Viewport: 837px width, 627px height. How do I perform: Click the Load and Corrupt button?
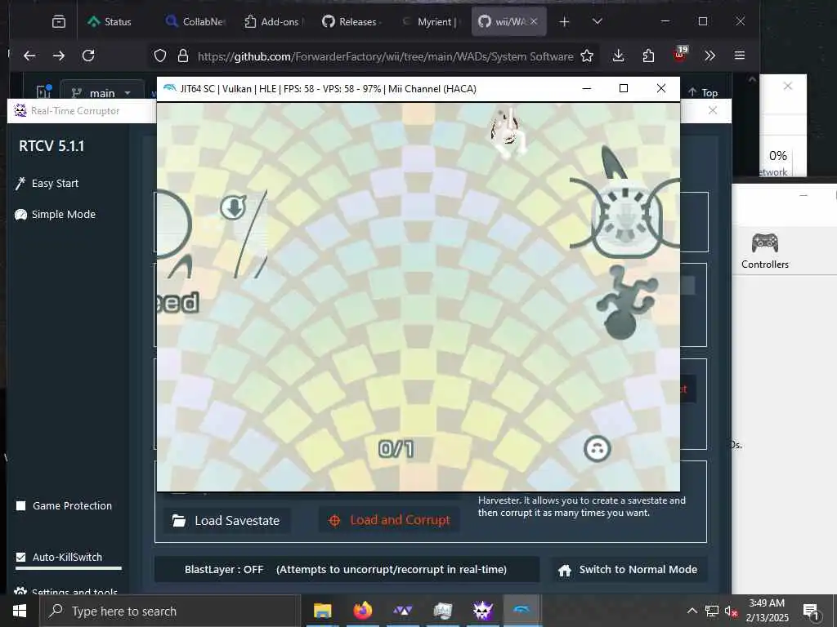pyautogui.click(x=390, y=520)
